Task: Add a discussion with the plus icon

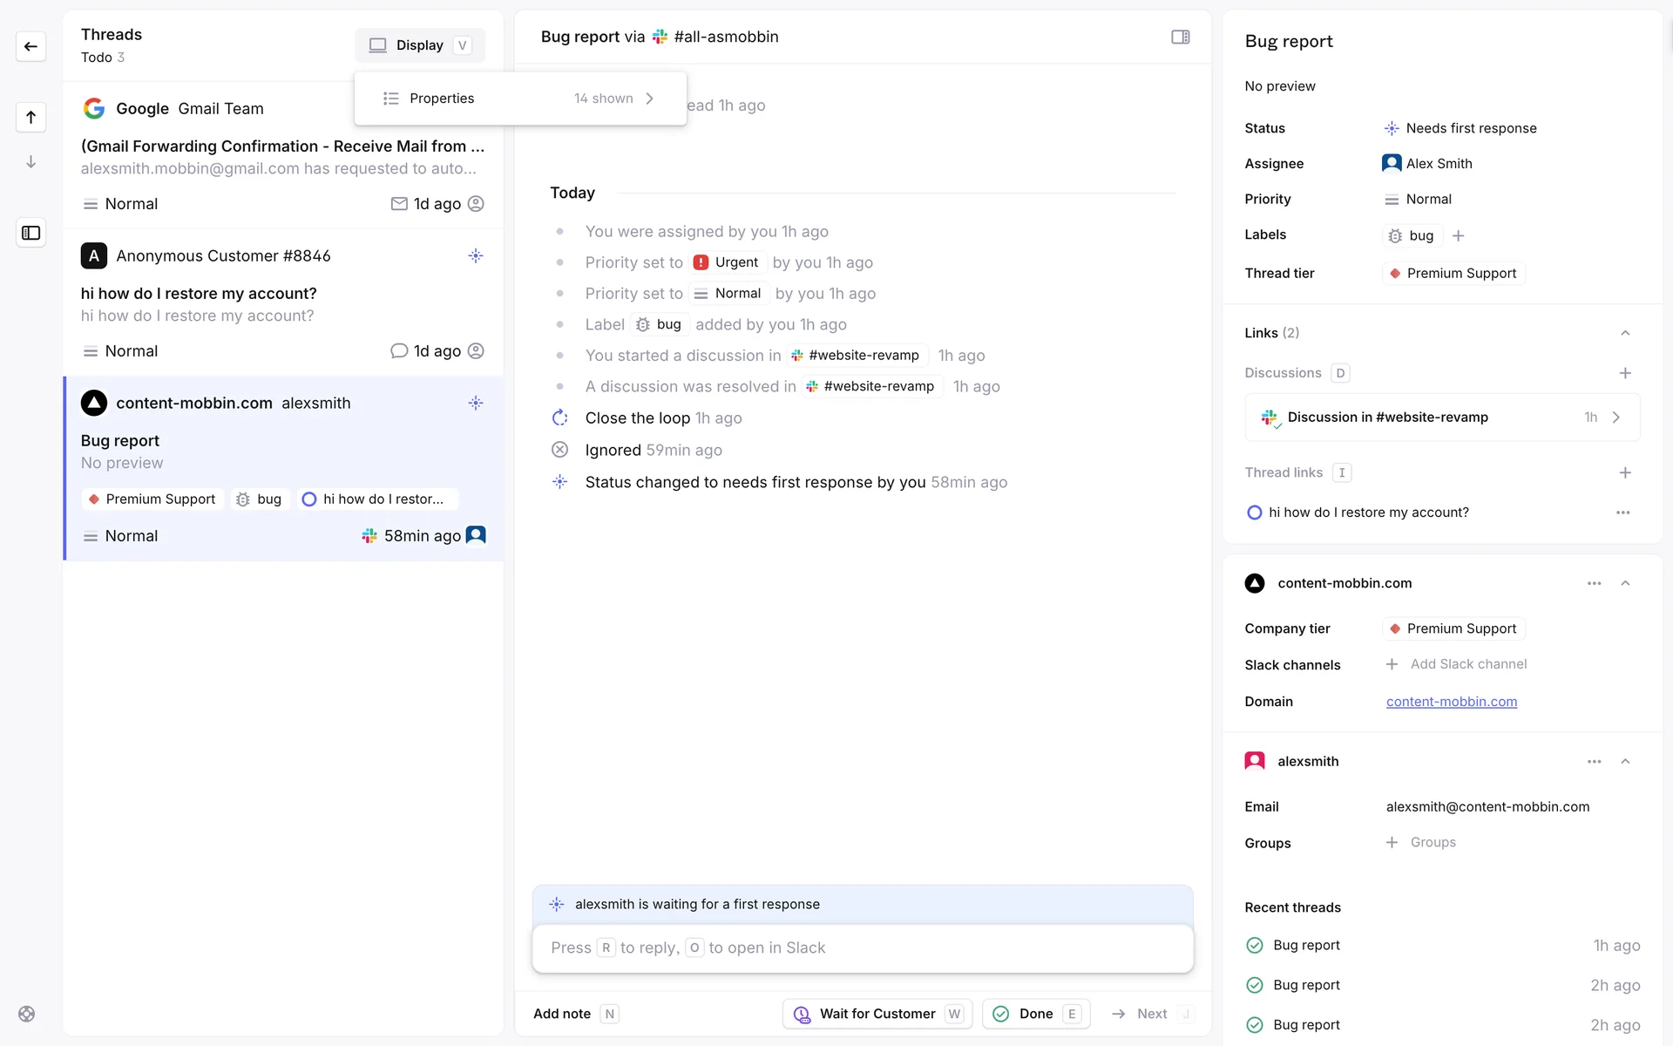Action: (1625, 373)
